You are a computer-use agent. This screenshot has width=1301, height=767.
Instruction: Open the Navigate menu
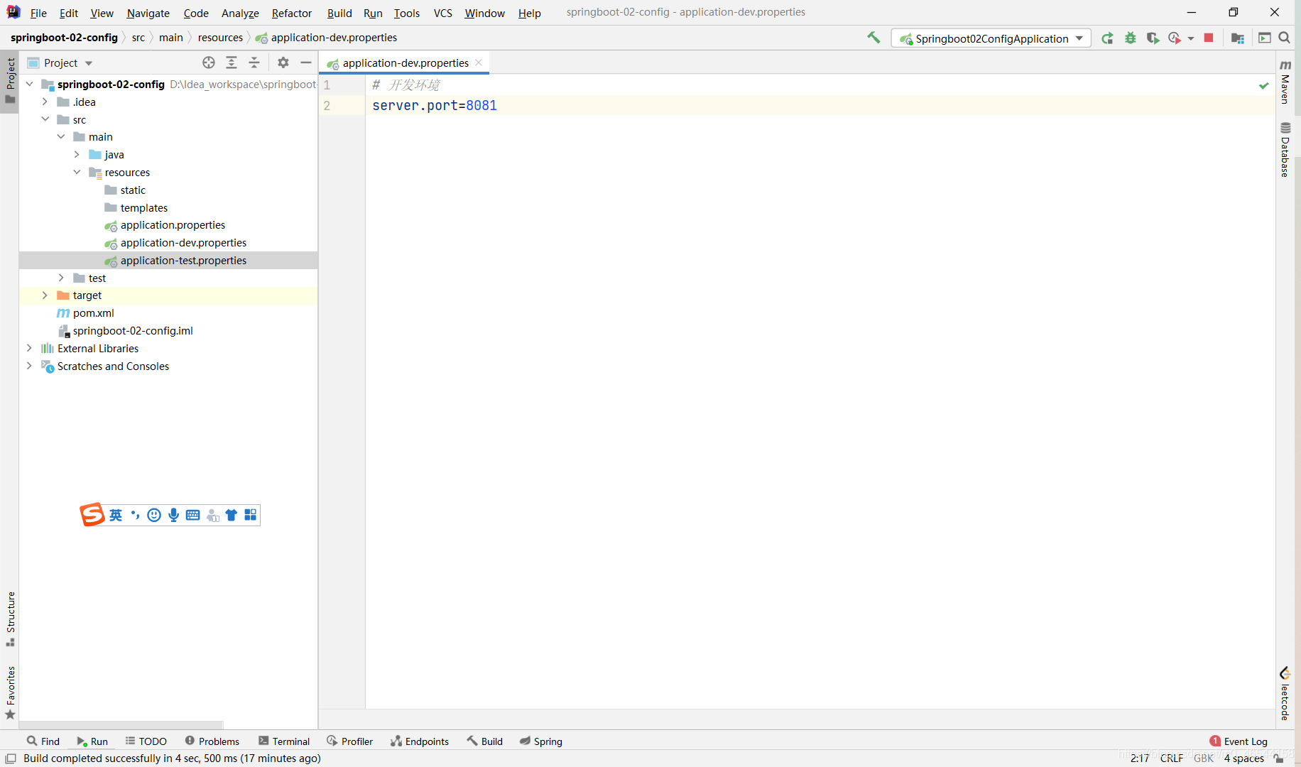pos(148,13)
